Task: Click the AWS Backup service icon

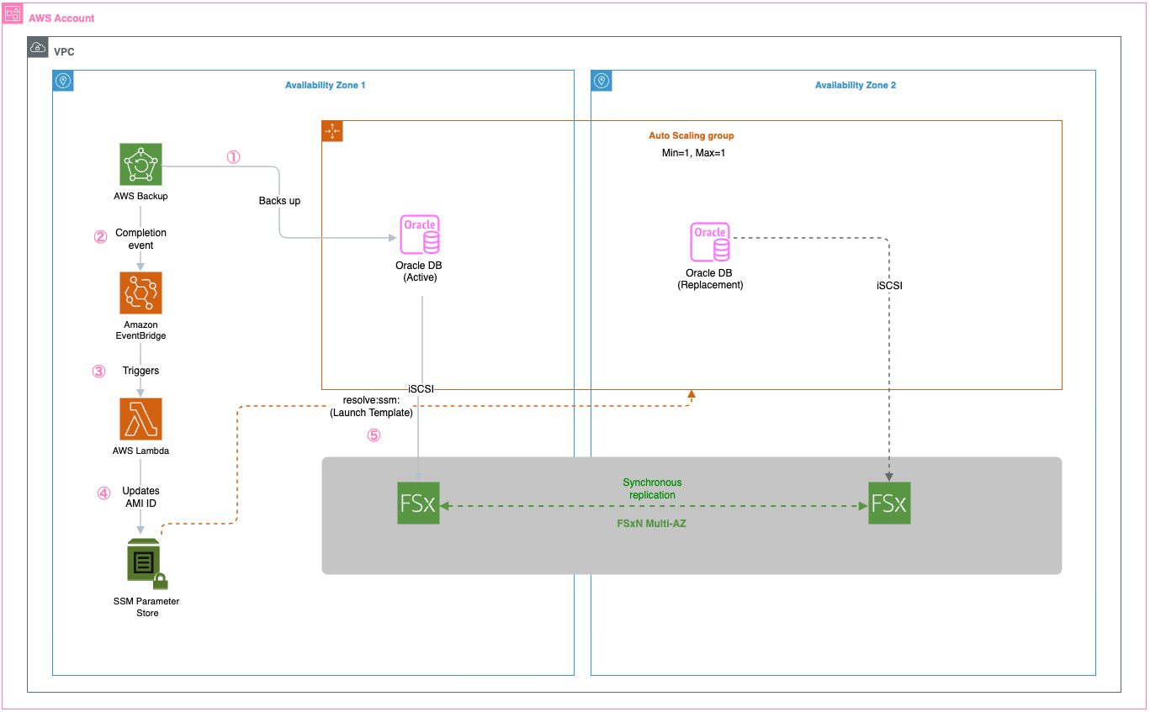Action: pos(140,164)
